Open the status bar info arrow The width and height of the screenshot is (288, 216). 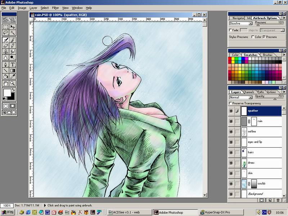click(45, 205)
